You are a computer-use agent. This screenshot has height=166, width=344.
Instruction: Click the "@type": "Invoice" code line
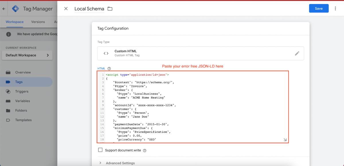tap(130, 86)
